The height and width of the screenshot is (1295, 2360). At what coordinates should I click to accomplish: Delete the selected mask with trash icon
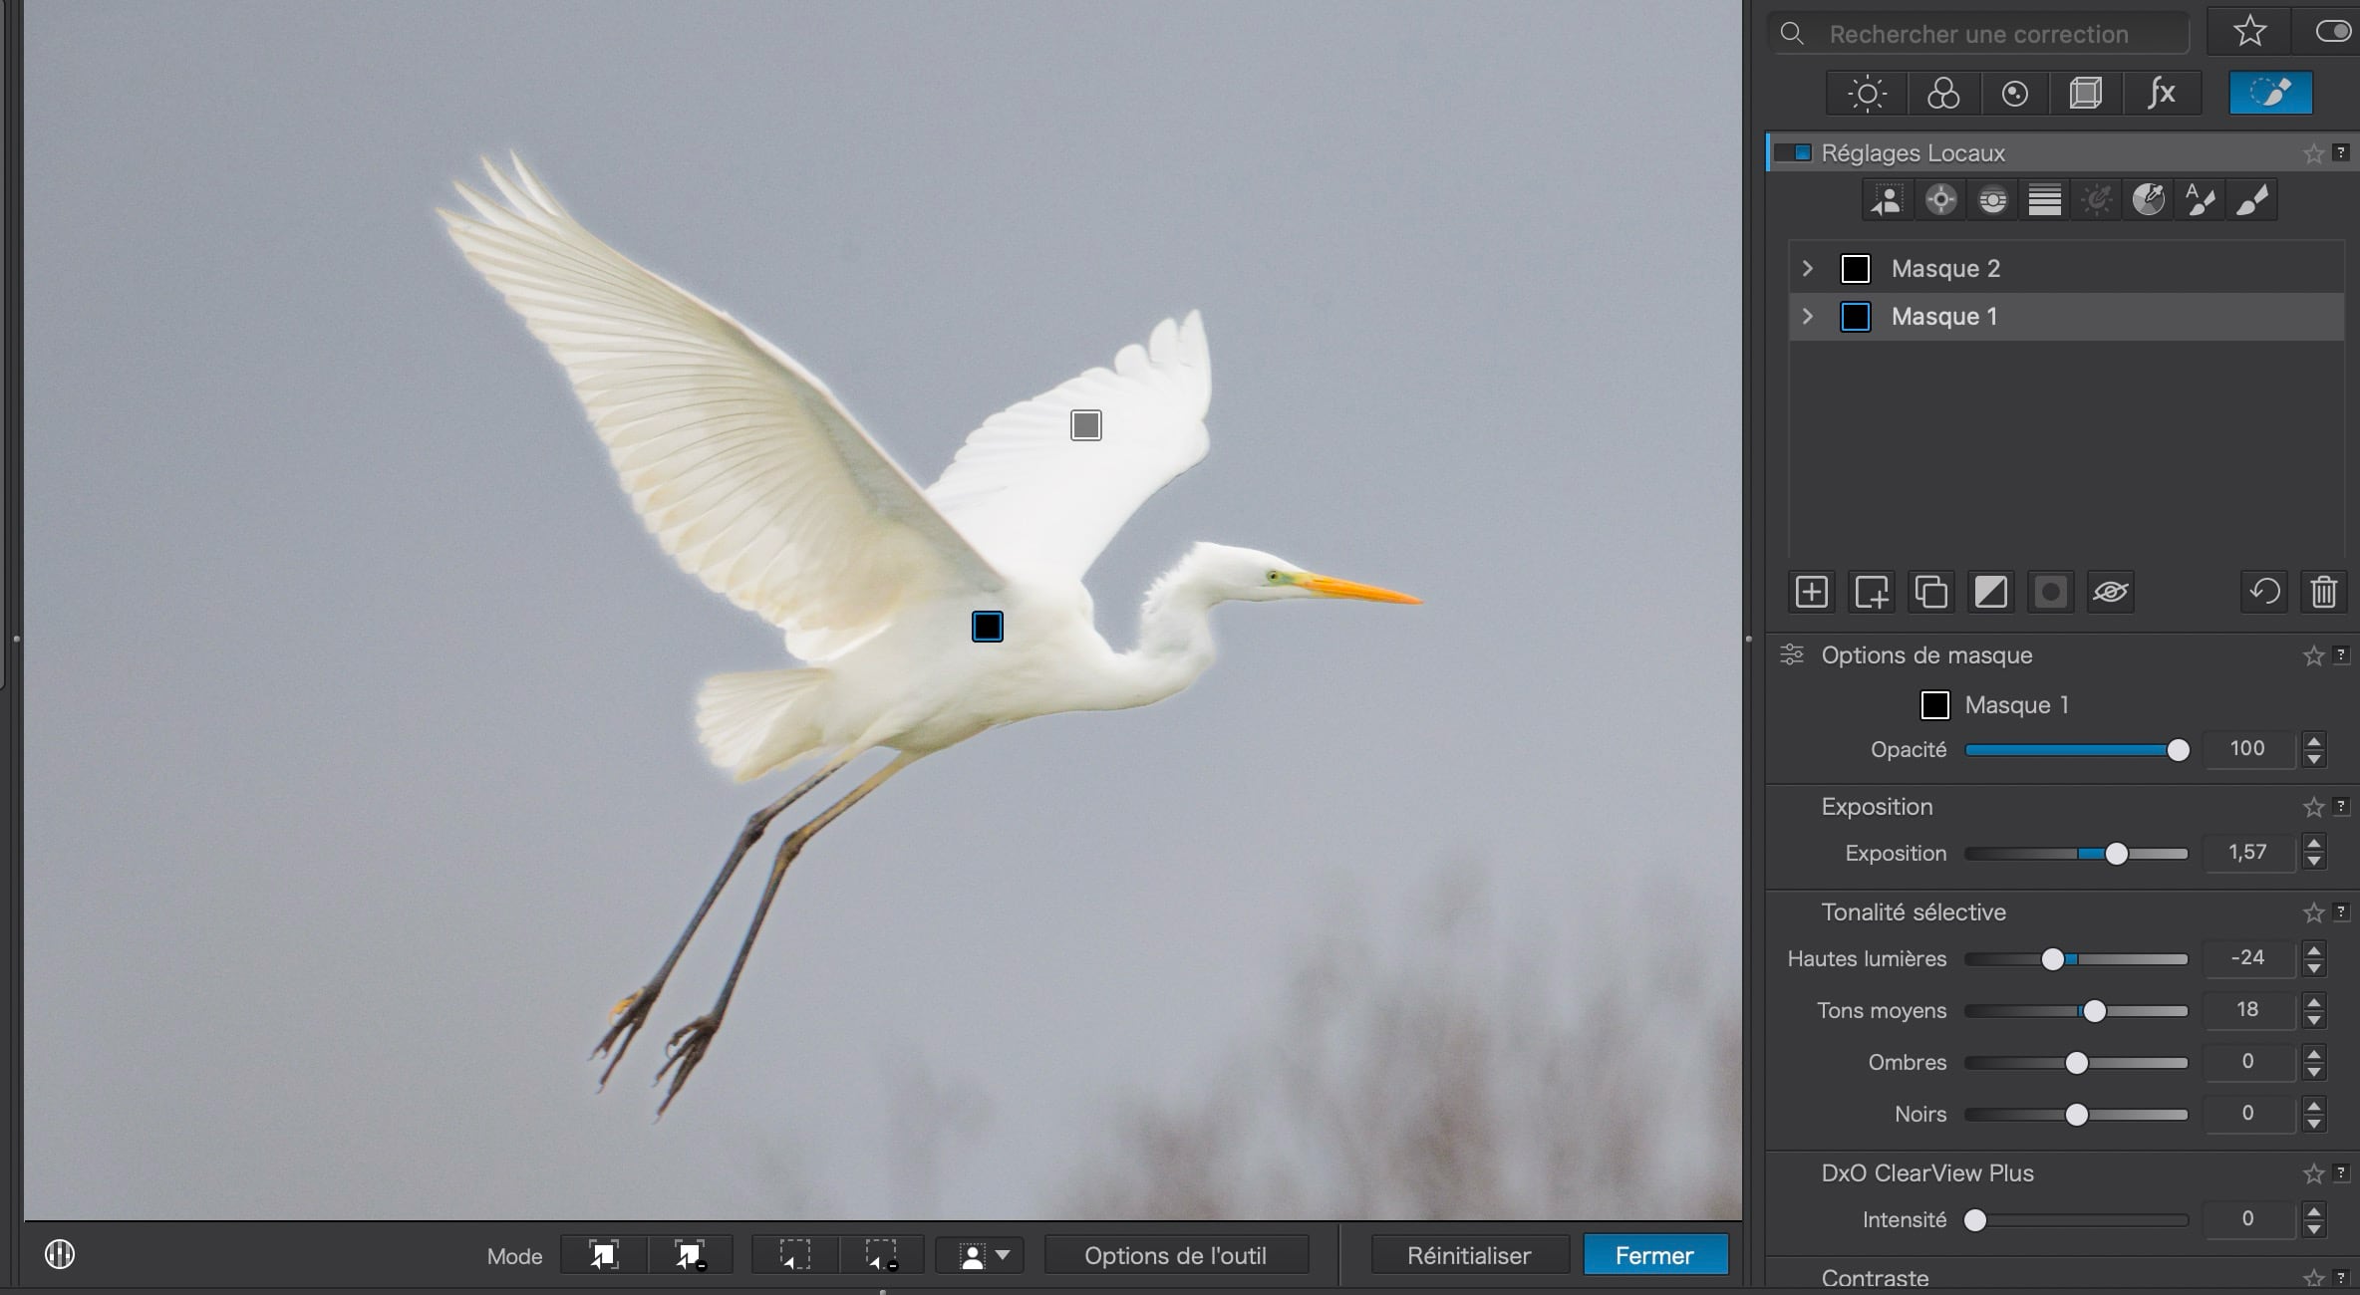[x=2323, y=592]
